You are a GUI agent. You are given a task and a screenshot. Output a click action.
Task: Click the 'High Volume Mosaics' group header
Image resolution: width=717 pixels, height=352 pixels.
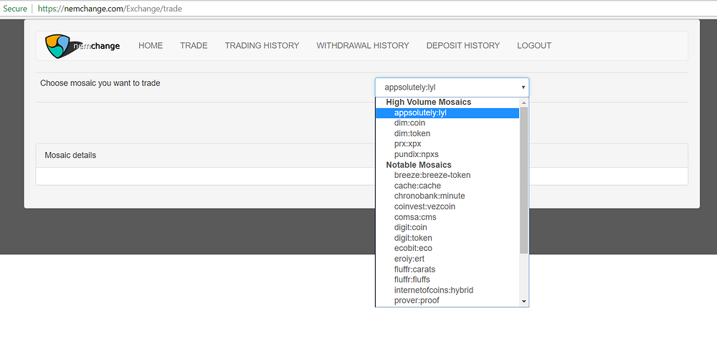pyautogui.click(x=429, y=103)
